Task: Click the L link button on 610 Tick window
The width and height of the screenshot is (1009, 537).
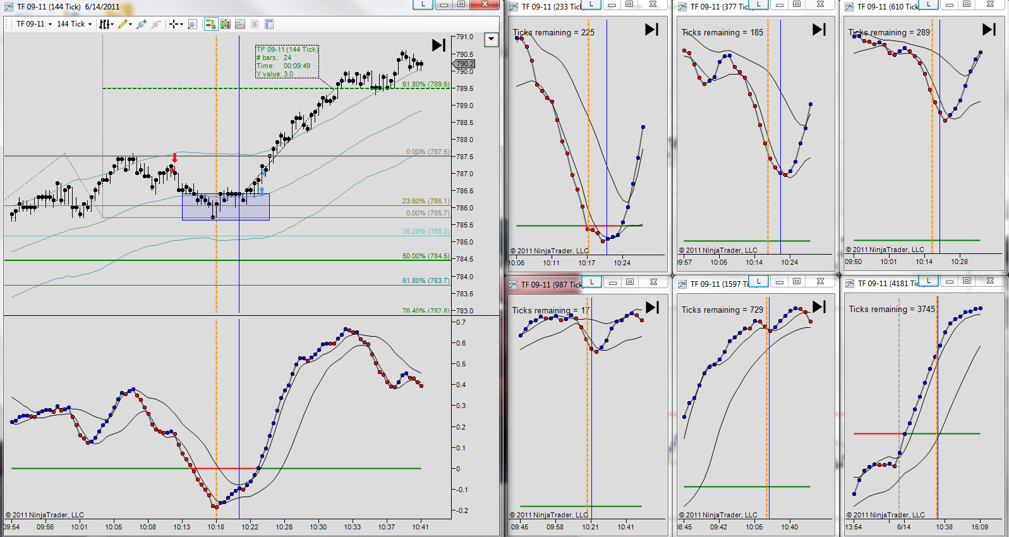Action: coord(928,4)
